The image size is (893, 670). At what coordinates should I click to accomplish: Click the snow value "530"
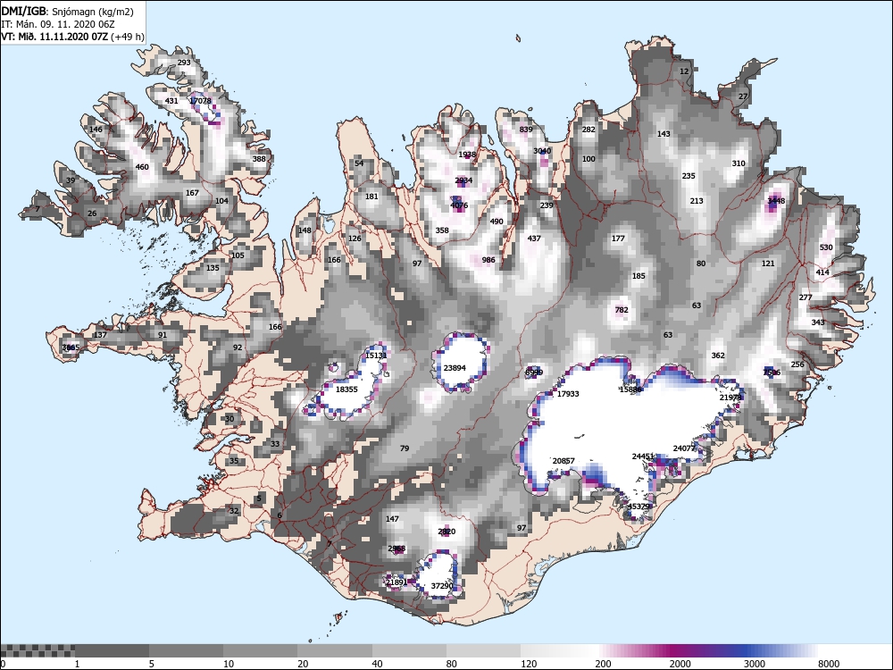[826, 247]
